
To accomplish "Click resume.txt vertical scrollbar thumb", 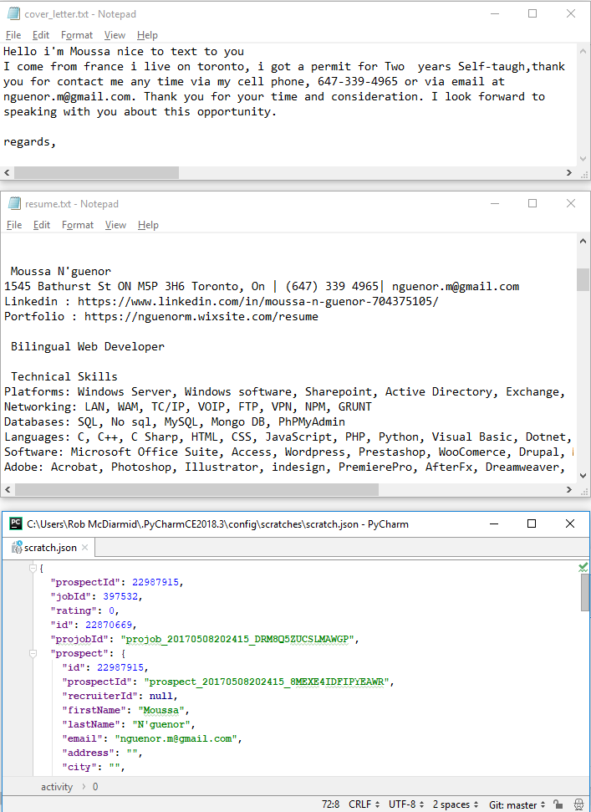I will click(583, 279).
